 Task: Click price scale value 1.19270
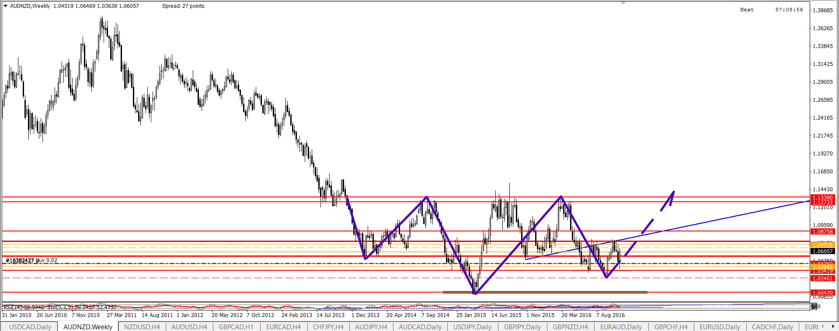coord(822,153)
